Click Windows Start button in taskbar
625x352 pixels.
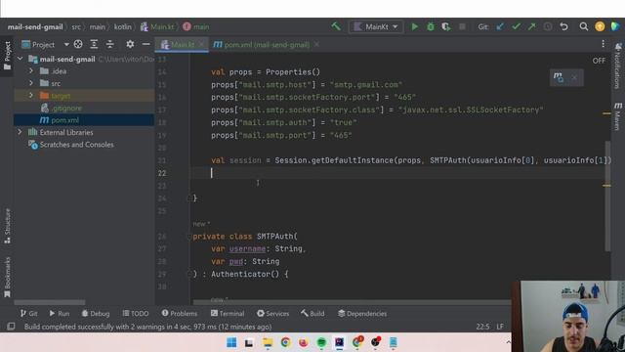pos(231,342)
